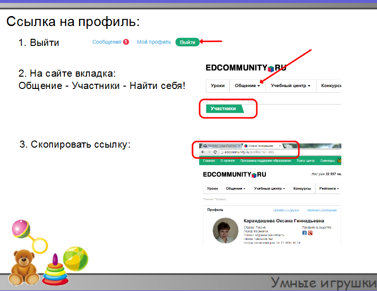The width and height of the screenshot is (377, 291).
Task: Click the Страна: Россия line
Action: coord(254,227)
